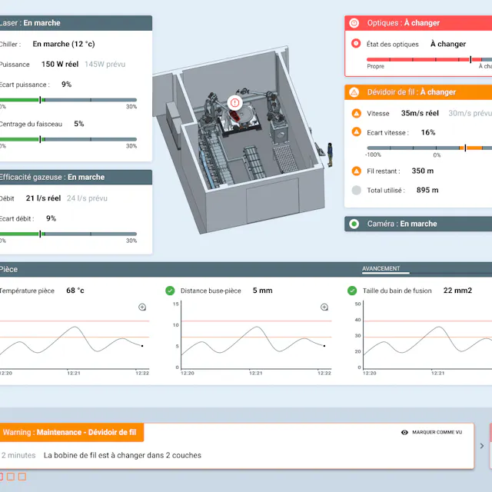Image resolution: width=492 pixels, height=492 pixels.
Task: Expand the Caméra En marche panel
Action: tap(418, 224)
